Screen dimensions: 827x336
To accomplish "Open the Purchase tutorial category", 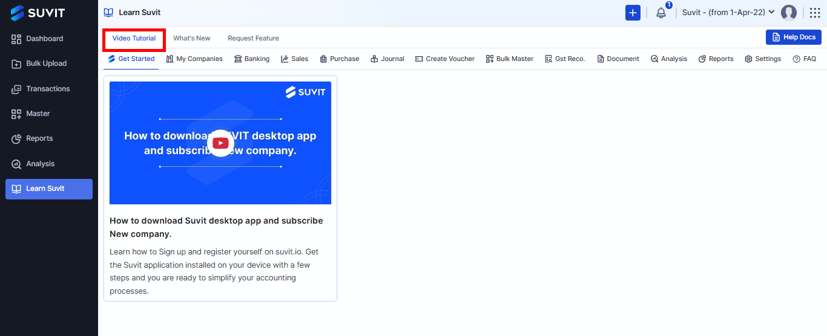I will [340, 59].
